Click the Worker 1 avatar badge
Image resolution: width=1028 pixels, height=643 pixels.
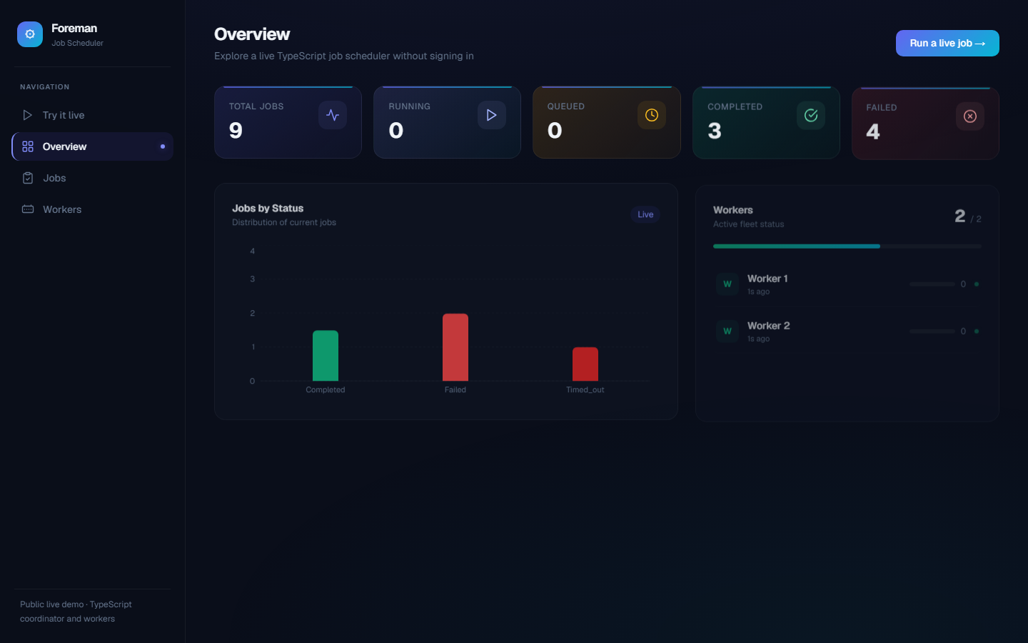click(x=727, y=284)
